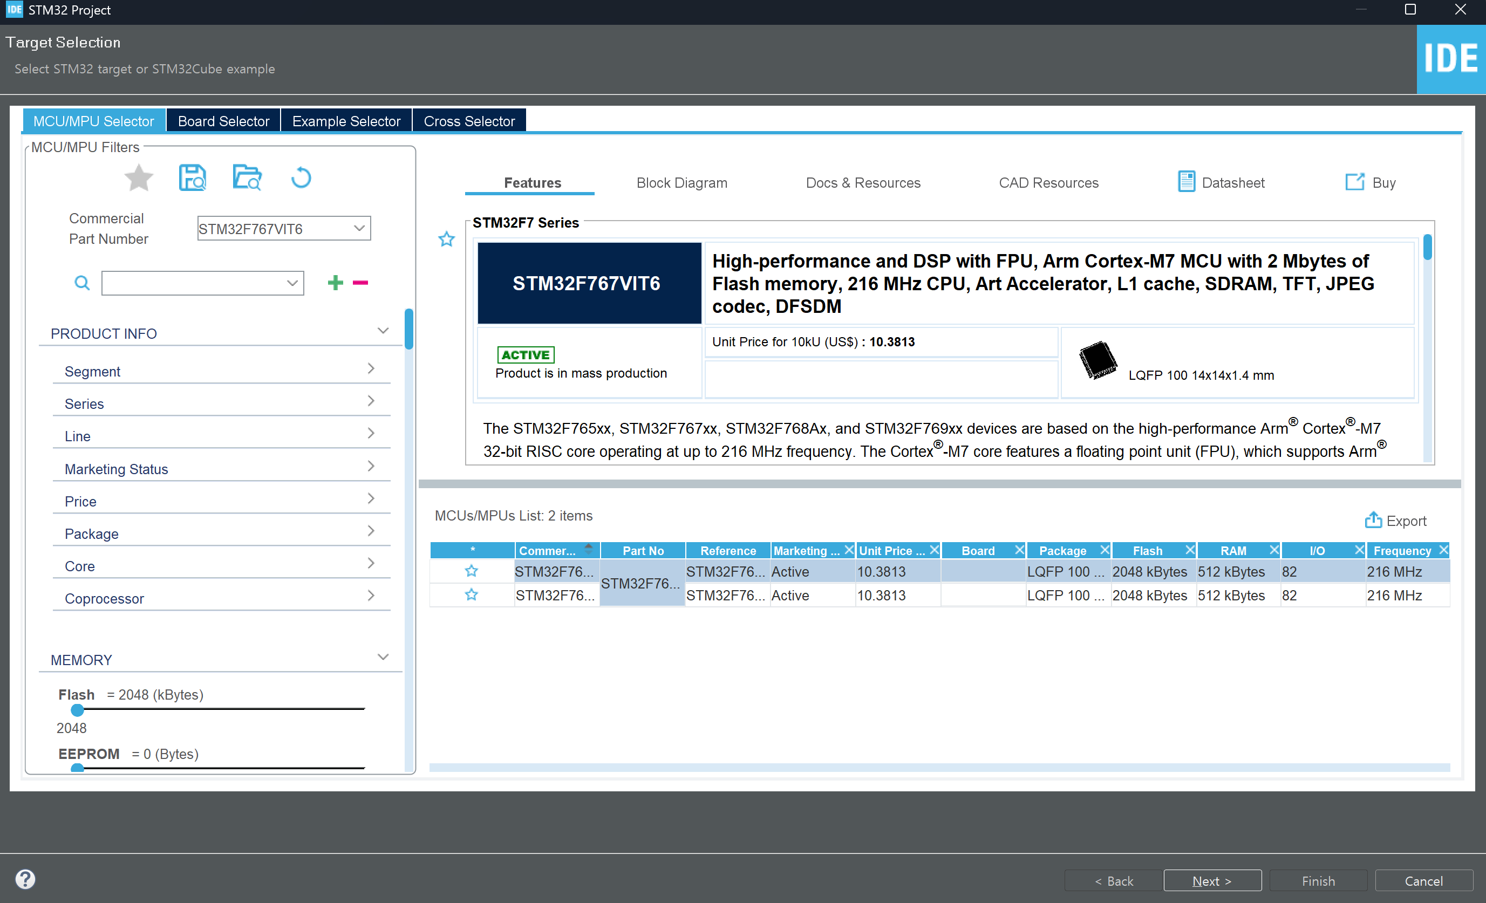1486x903 pixels.
Task: Expand the Price filter
Action: (x=371, y=498)
